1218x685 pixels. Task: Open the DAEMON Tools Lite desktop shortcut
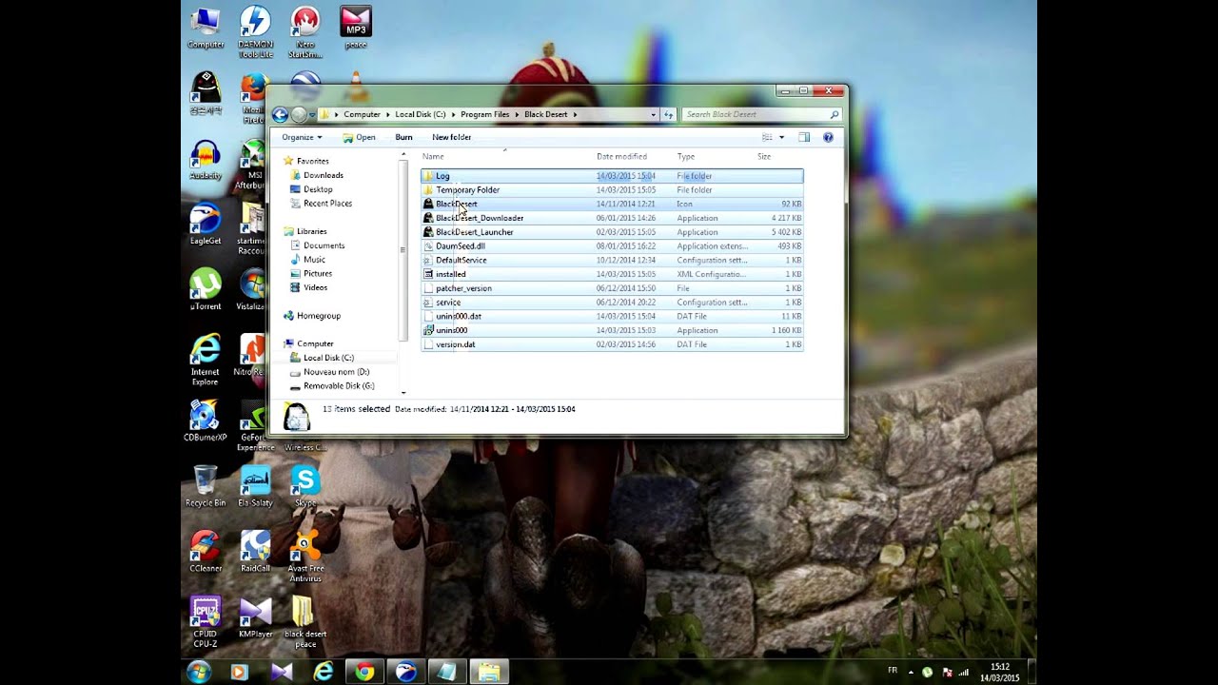[x=255, y=31]
